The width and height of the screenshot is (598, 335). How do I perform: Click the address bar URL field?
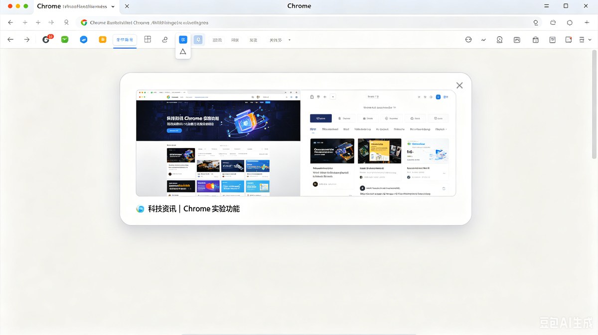coord(309,22)
